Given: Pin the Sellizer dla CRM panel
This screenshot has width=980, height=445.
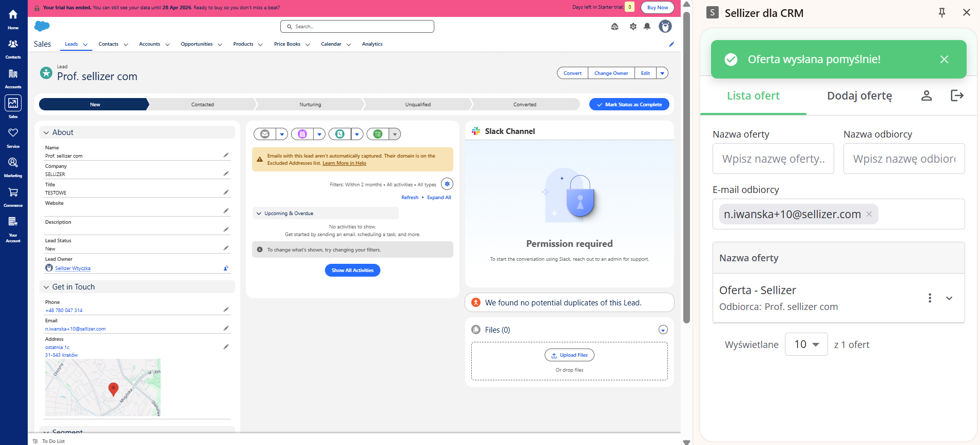Looking at the screenshot, I should pos(941,13).
